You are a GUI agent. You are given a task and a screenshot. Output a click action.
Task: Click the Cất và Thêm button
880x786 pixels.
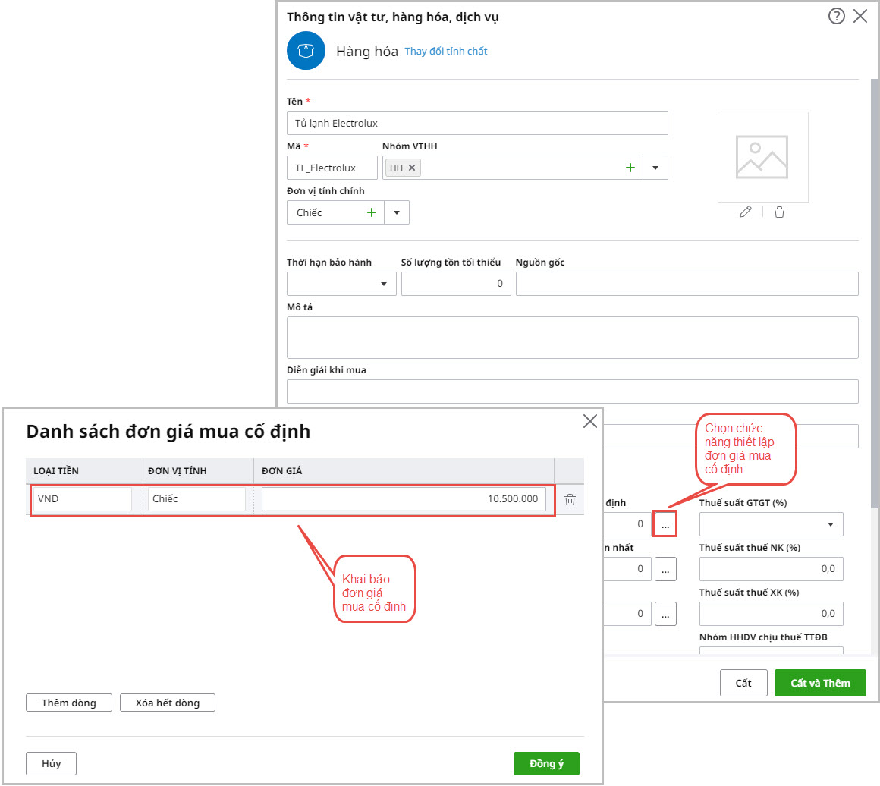[x=820, y=683]
